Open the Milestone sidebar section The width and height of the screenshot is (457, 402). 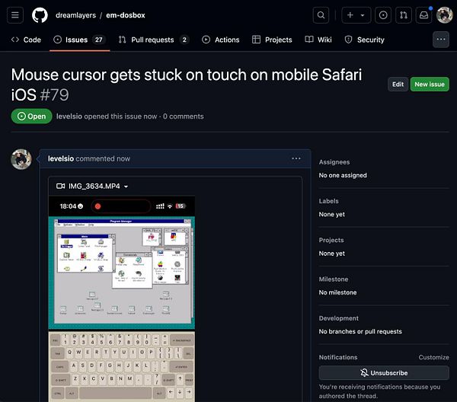(x=334, y=279)
